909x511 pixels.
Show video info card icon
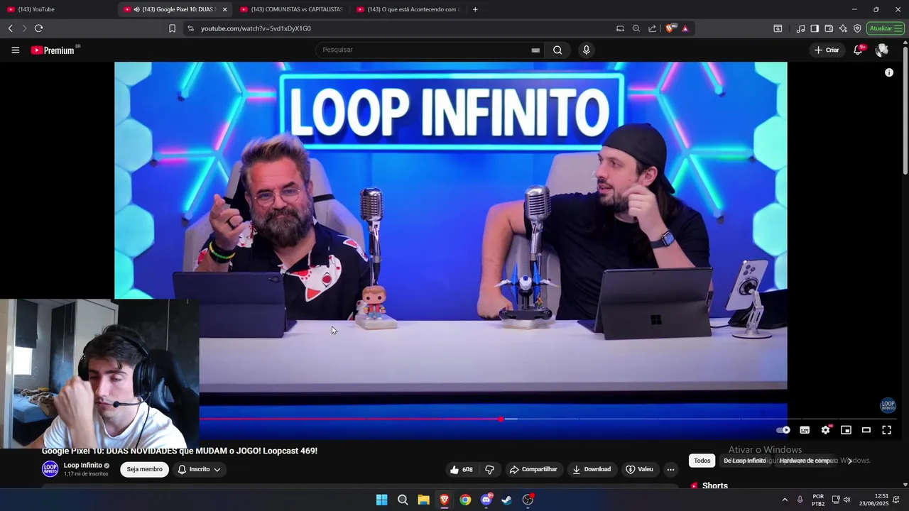(x=888, y=72)
